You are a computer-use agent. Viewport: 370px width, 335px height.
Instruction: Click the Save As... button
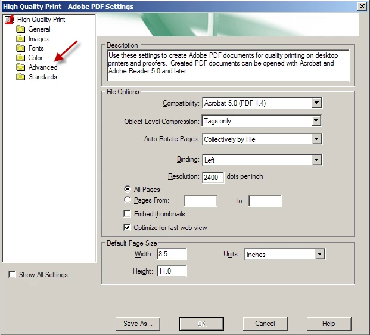138,324
